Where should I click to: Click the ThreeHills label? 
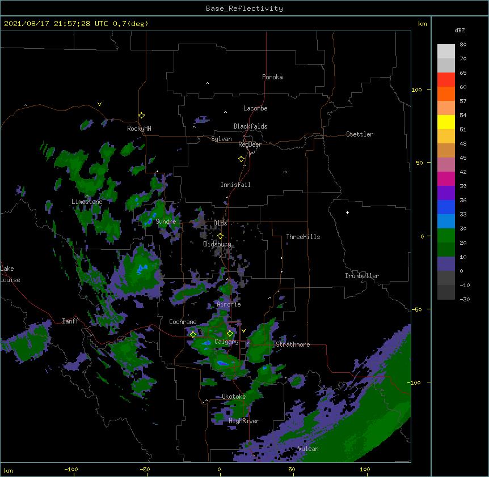pyautogui.click(x=303, y=237)
